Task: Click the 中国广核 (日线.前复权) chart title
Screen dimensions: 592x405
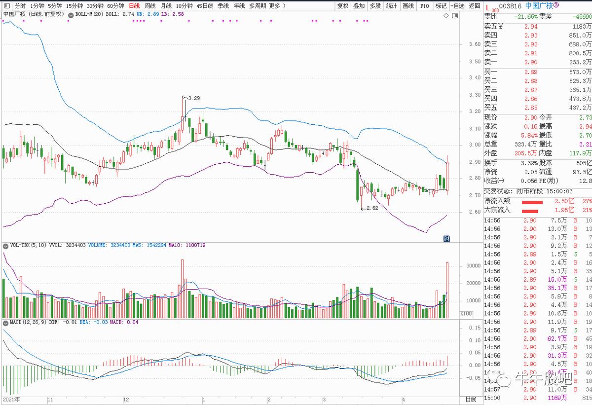Action: [x=34, y=15]
